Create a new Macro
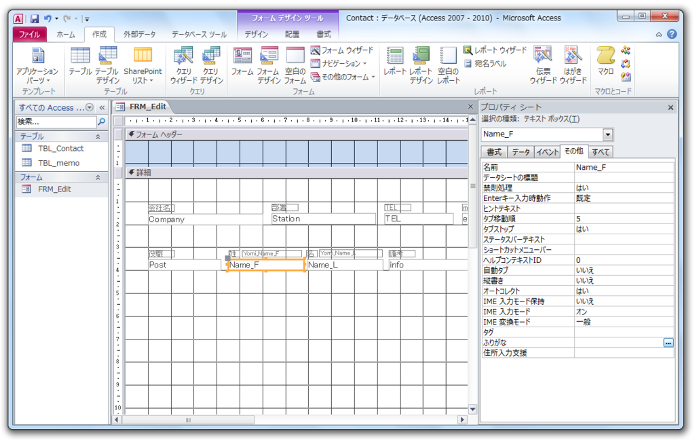This screenshot has width=695, height=440. tap(605, 62)
